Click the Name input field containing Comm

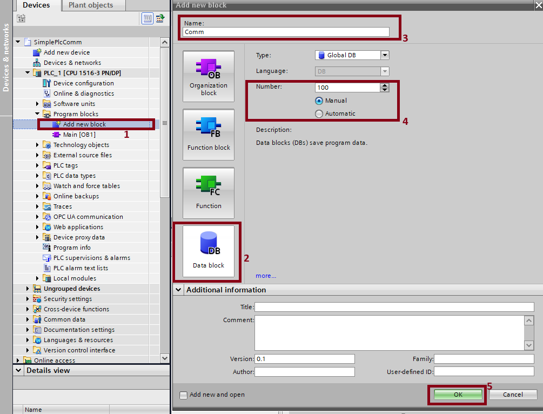[286, 32]
